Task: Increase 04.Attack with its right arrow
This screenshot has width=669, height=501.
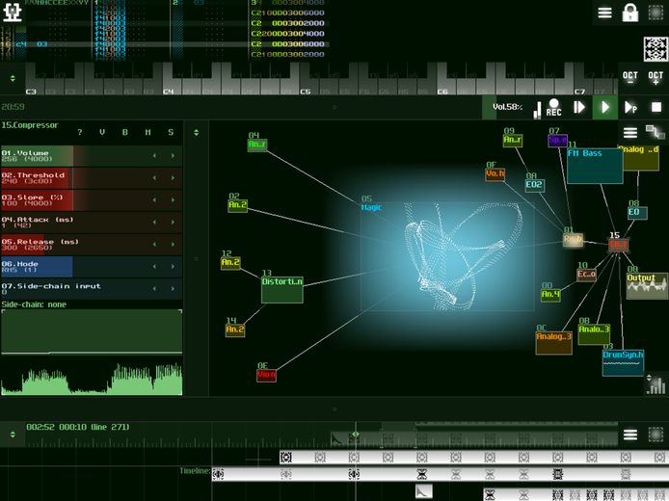Action: coord(173,223)
